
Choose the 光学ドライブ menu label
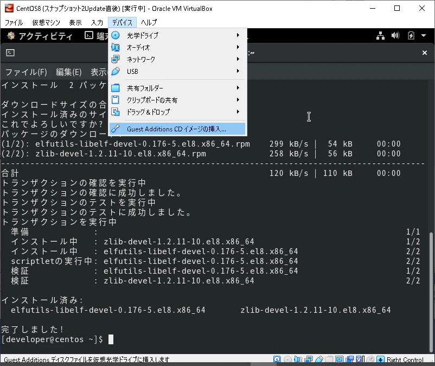143,35
